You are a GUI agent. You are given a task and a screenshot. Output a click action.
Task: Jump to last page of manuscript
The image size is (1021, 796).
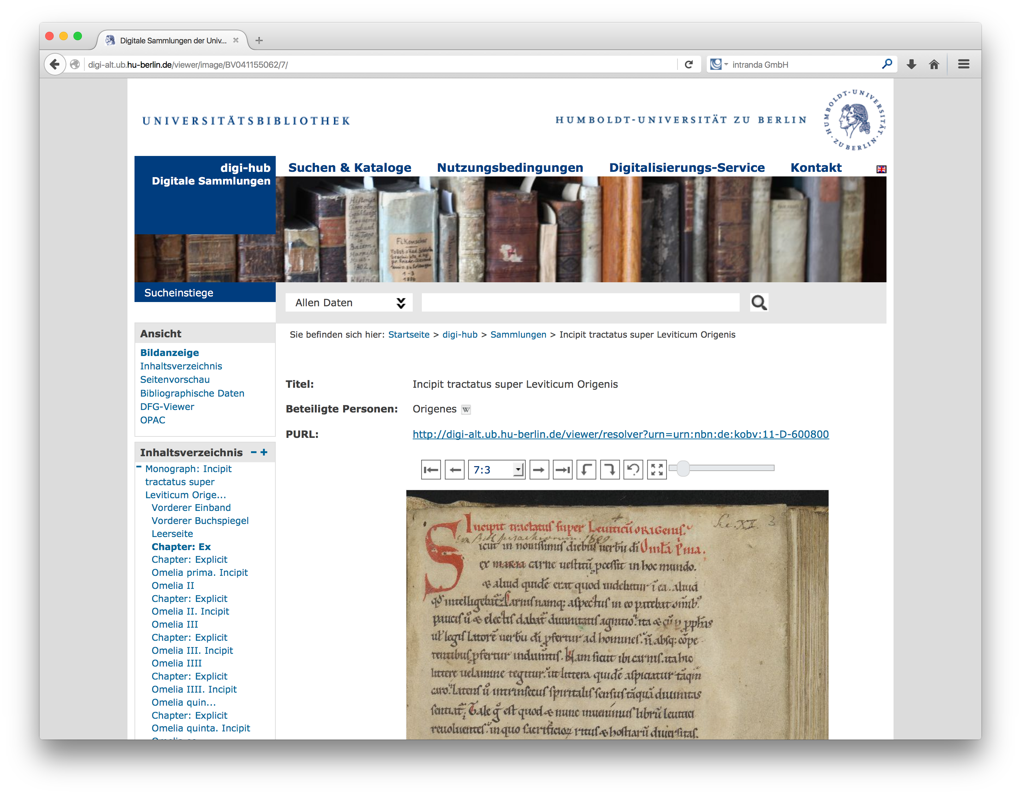[562, 470]
